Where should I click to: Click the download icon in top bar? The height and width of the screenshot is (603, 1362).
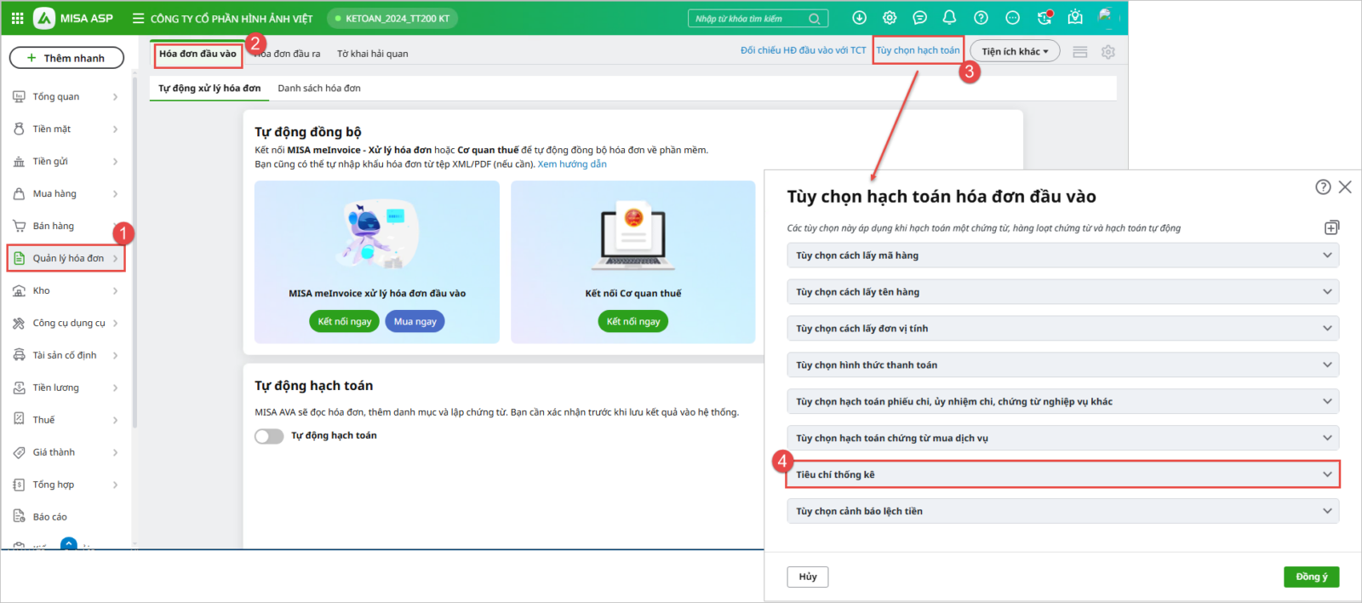859,18
